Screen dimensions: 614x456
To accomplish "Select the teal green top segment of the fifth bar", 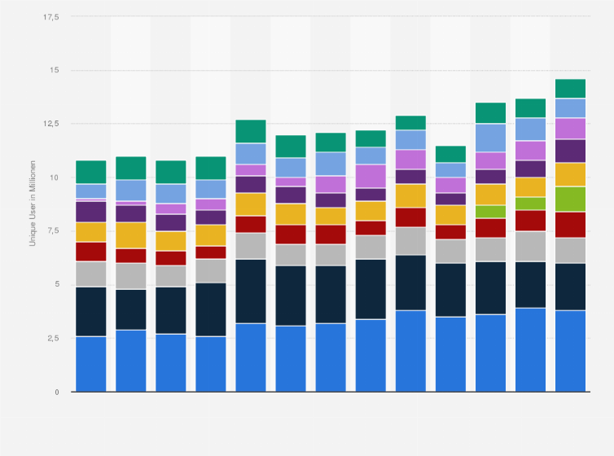I will [x=251, y=131].
